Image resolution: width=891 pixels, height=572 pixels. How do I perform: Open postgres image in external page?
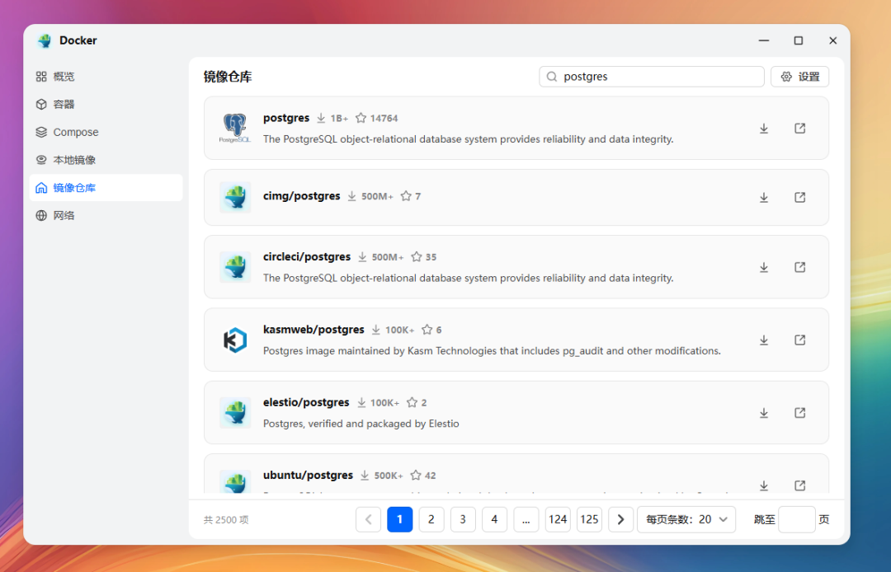pyautogui.click(x=799, y=129)
